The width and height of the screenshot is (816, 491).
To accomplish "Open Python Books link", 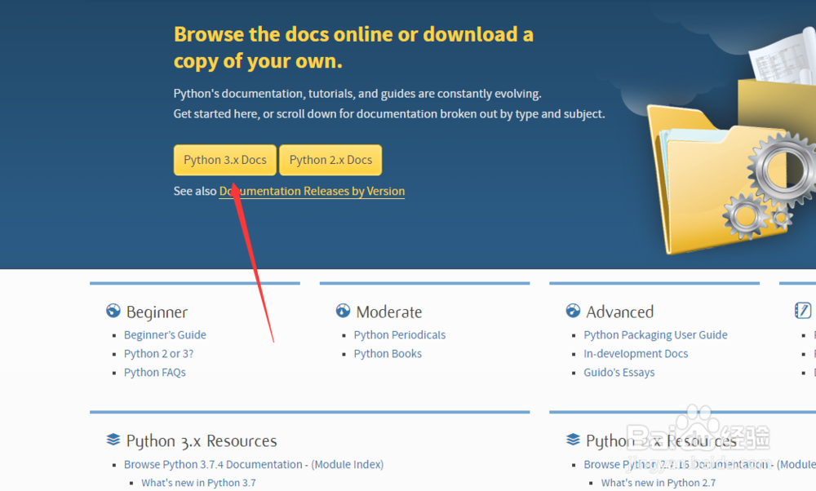I will click(x=388, y=354).
